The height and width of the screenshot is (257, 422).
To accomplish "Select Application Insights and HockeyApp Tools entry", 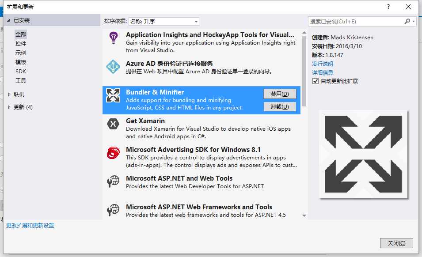I will tap(201, 42).
